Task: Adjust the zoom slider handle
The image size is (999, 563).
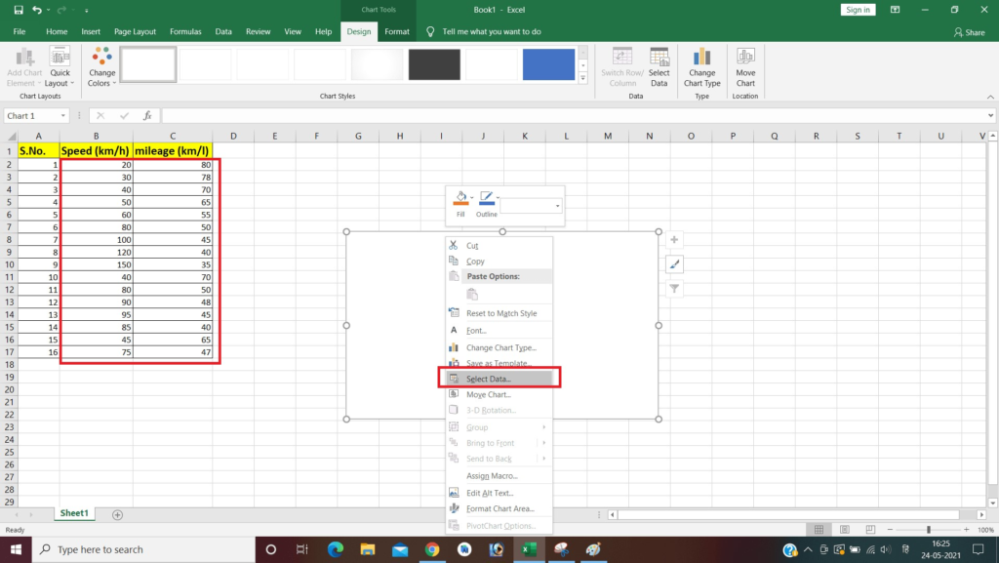Action: (929, 530)
